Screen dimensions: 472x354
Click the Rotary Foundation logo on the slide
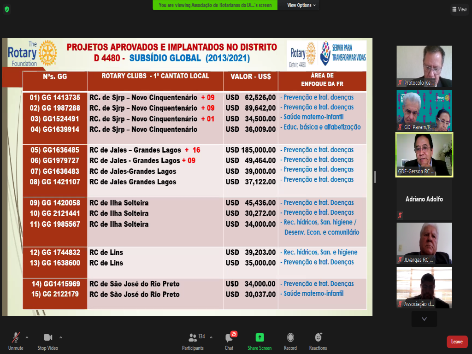(32, 53)
